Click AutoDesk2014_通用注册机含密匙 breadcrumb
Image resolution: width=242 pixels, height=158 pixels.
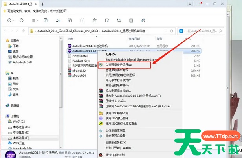pyautogui.click(x=123, y=31)
